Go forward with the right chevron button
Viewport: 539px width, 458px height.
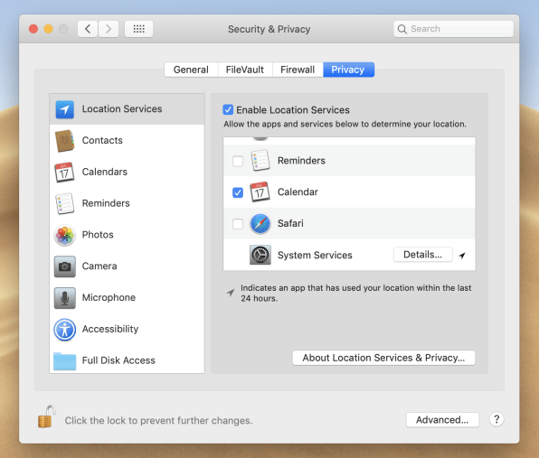pos(109,29)
